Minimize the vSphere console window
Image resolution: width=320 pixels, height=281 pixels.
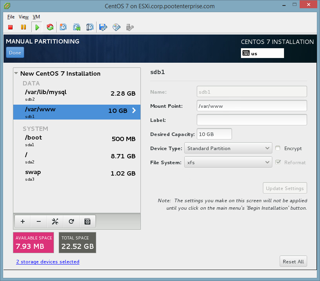284,5
